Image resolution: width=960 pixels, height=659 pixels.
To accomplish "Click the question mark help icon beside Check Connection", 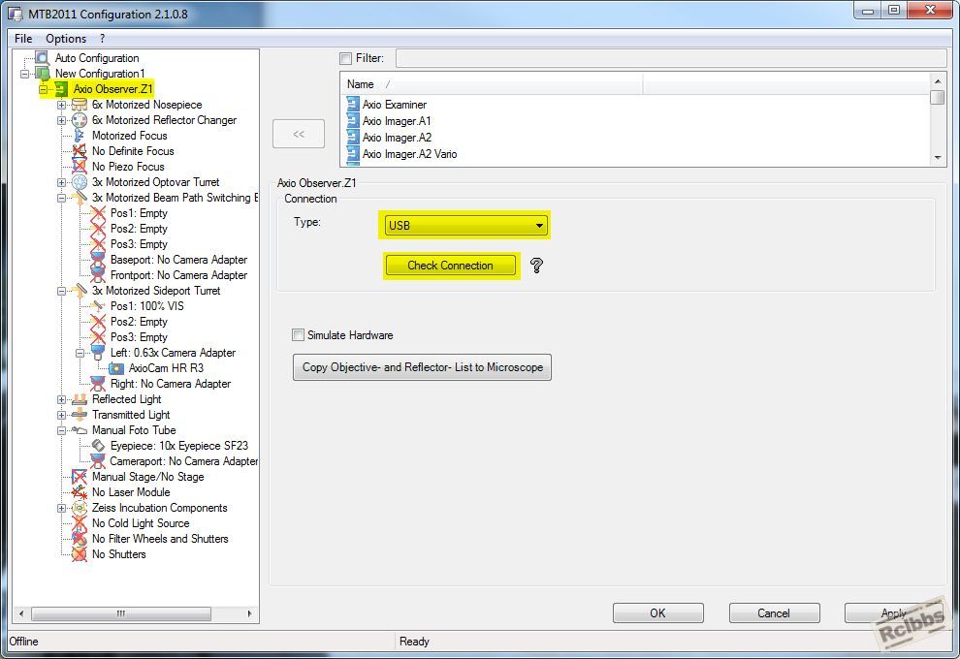I will (536, 265).
